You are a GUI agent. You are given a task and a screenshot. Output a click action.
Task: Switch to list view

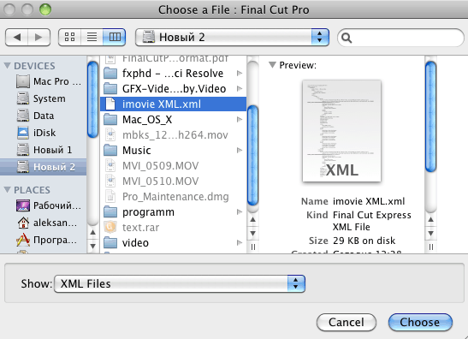point(92,38)
